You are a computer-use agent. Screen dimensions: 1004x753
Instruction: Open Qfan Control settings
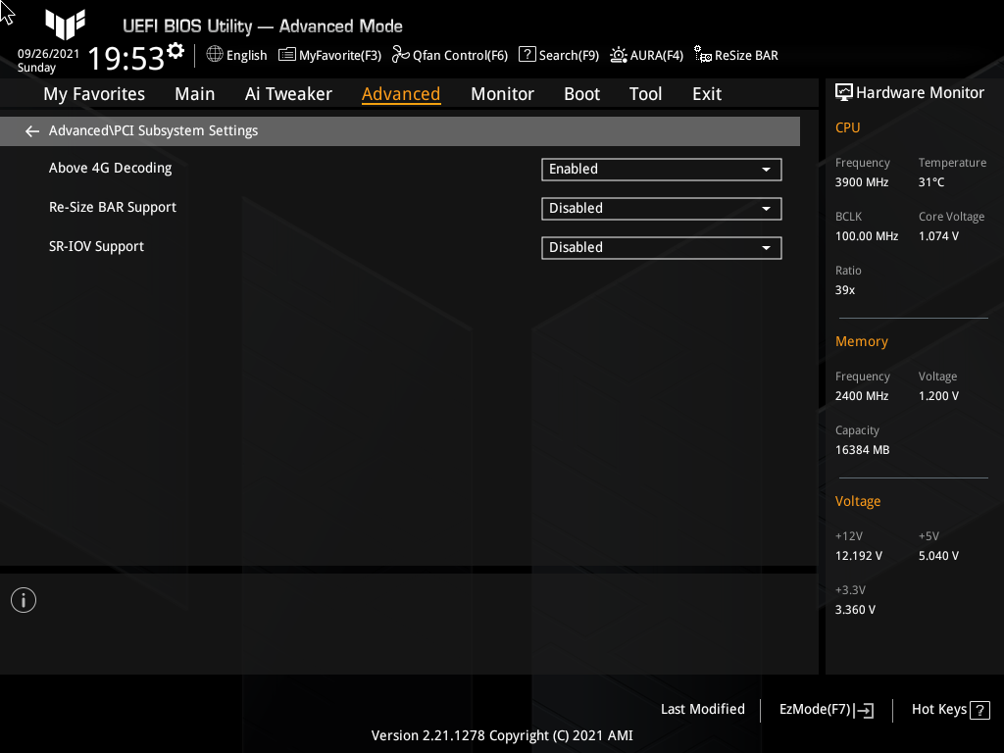pyautogui.click(x=449, y=55)
